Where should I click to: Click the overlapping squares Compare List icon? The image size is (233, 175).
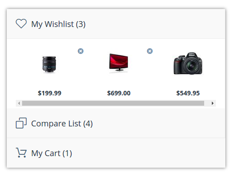(x=21, y=123)
